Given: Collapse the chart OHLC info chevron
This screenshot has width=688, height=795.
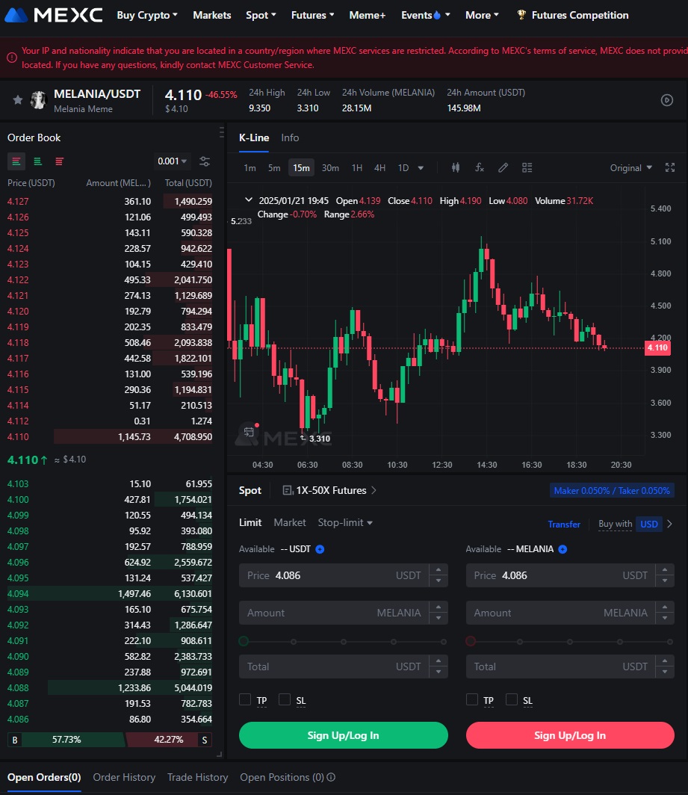Looking at the screenshot, I should [x=249, y=200].
